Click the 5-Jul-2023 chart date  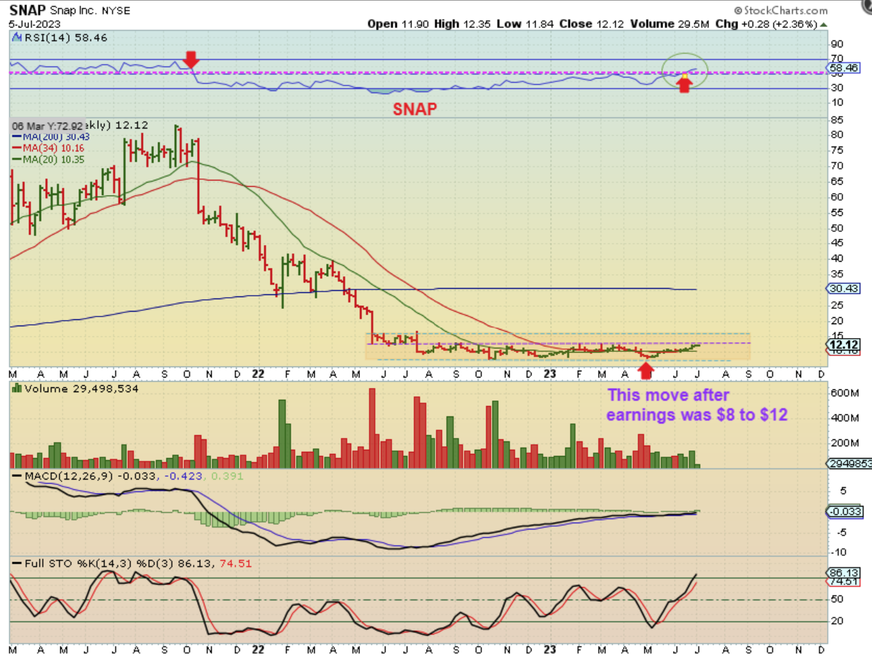[x=35, y=24]
